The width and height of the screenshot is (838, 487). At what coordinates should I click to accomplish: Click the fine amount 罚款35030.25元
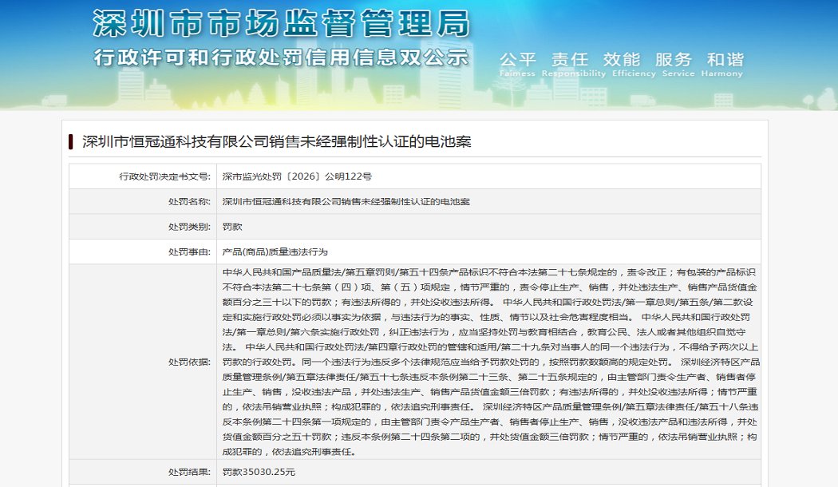tap(259, 472)
